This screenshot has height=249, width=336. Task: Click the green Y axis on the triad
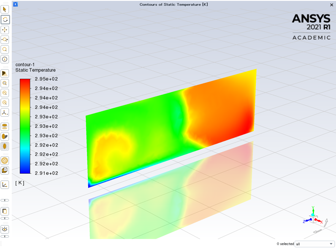click(313, 211)
